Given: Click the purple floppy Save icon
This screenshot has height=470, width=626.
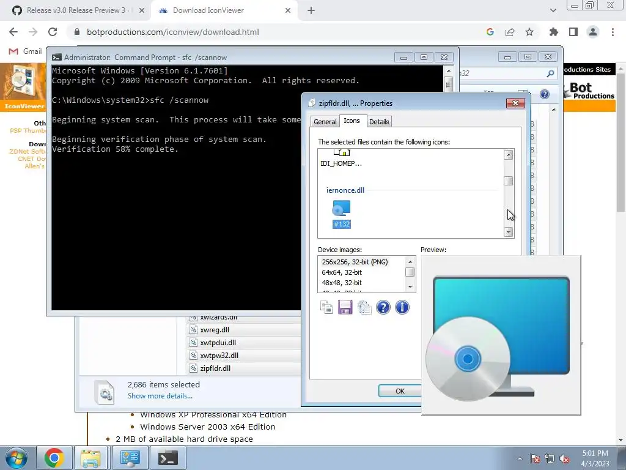Looking at the screenshot, I should 345,307.
